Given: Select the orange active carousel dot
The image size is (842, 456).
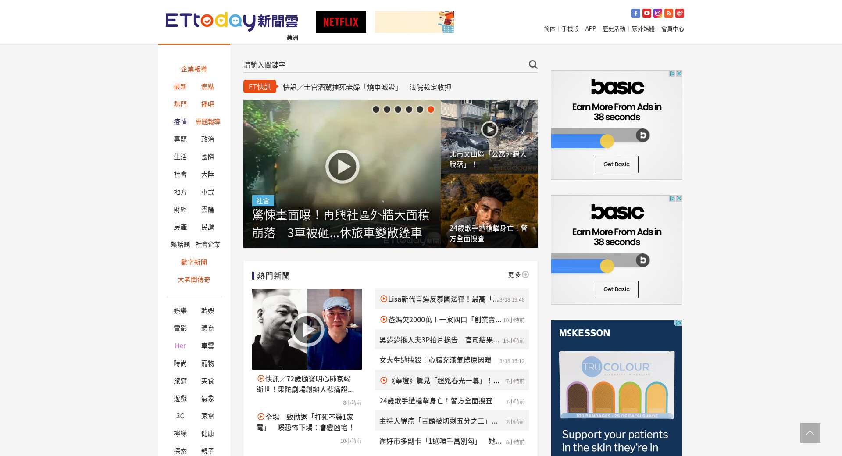Looking at the screenshot, I should [x=431, y=110].
